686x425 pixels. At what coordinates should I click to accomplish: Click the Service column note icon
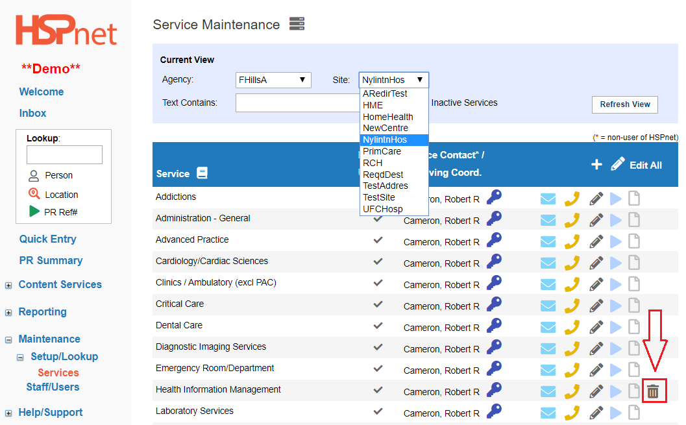click(202, 173)
